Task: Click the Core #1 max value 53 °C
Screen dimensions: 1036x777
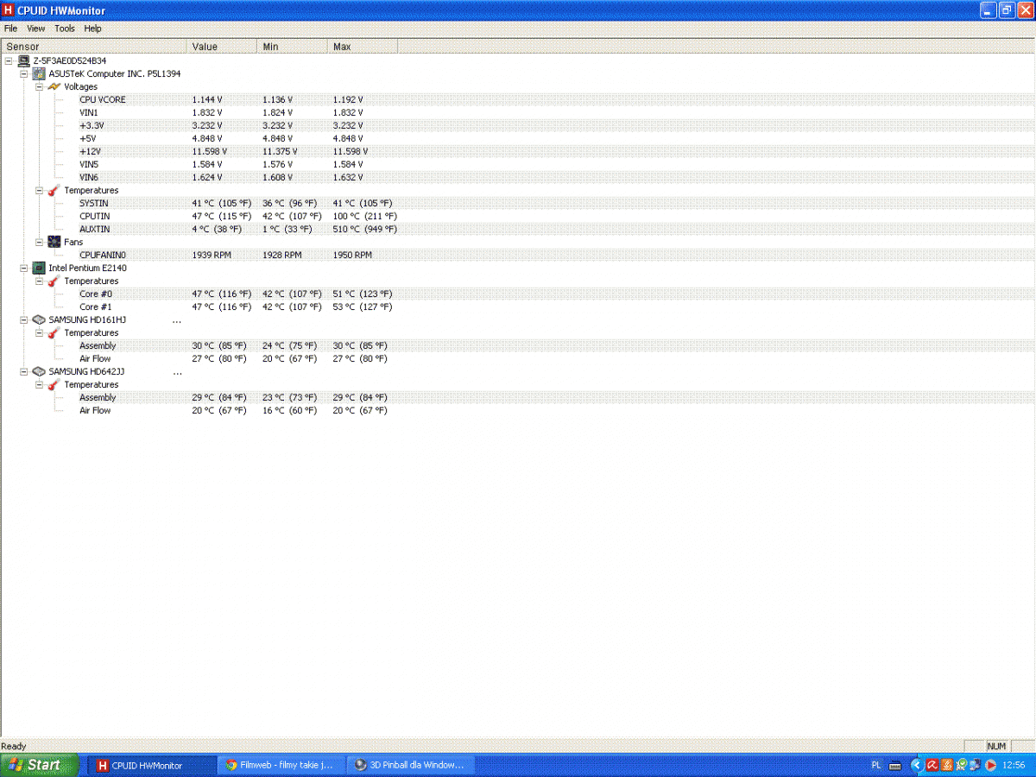Action: pyautogui.click(x=363, y=306)
